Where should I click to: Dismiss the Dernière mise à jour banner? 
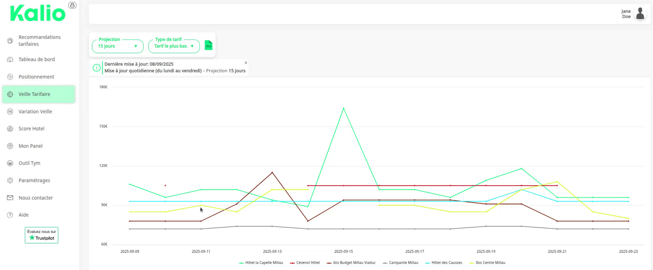click(246, 63)
